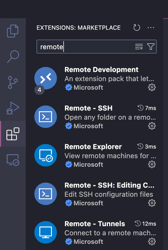This screenshot has height=250, width=168.
Task: Open Views and More Actions menu
Action: click(x=151, y=28)
